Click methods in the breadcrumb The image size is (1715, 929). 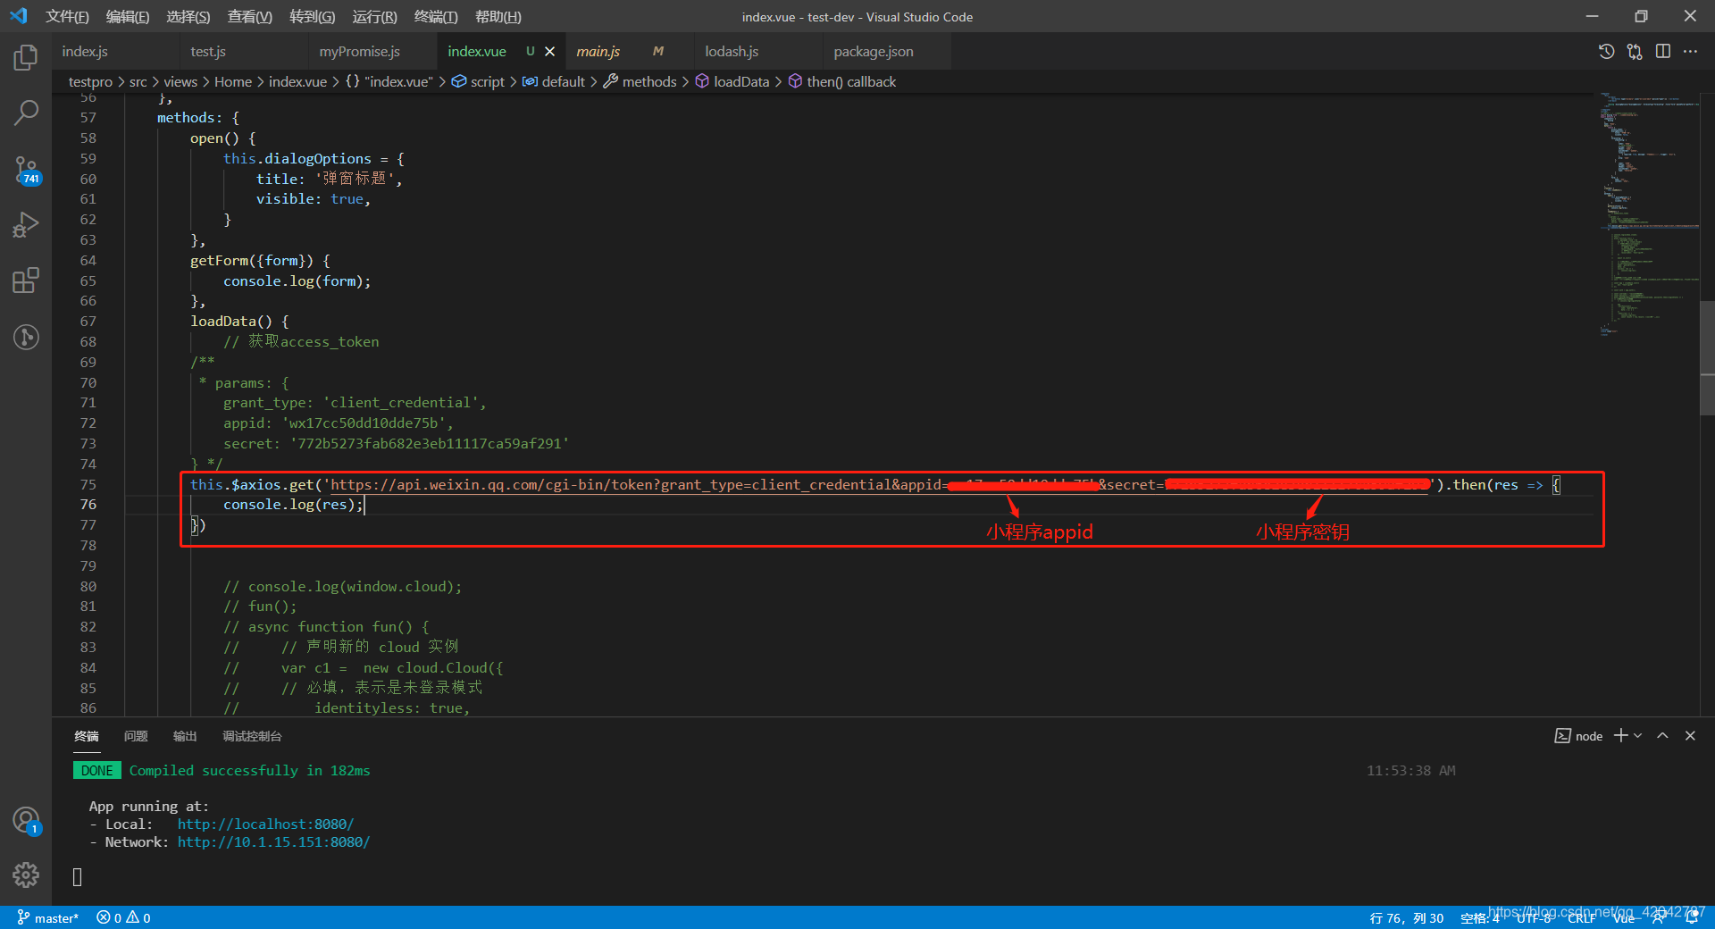coord(640,81)
